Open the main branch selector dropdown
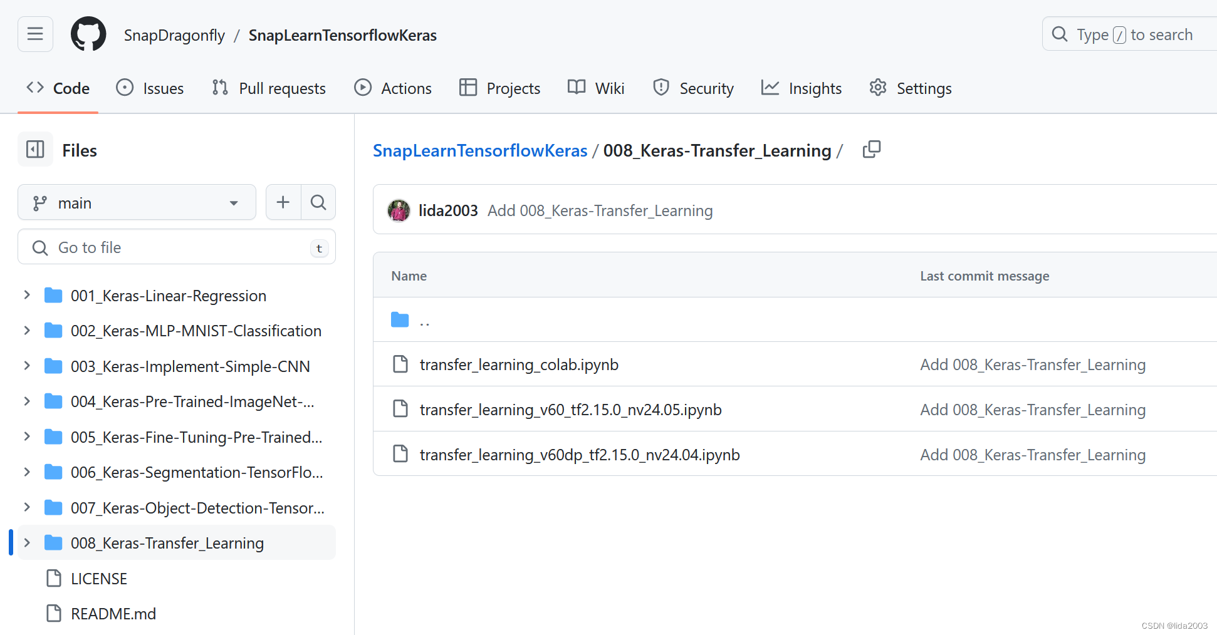The image size is (1217, 635). click(137, 202)
